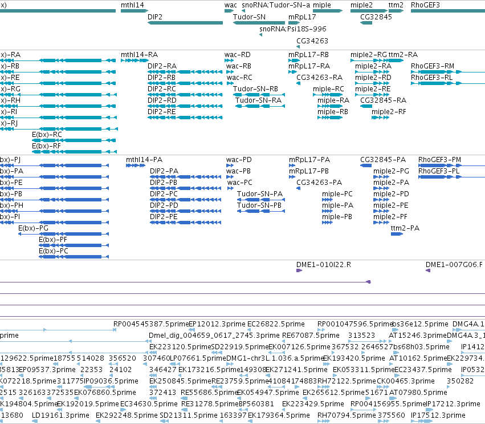Select the CG34263-RA transcript label

tap(319, 78)
